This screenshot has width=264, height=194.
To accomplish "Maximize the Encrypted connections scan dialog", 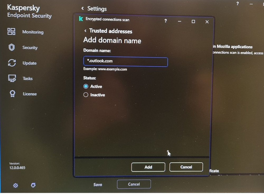I will (193, 22).
